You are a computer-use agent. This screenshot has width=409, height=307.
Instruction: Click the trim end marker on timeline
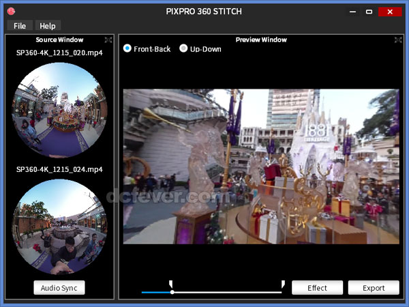(x=283, y=284)
